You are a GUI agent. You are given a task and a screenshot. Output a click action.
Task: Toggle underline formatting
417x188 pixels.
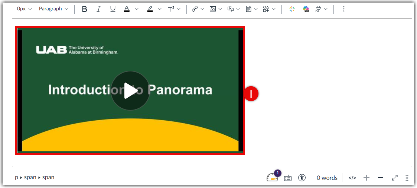coord(113,9)
